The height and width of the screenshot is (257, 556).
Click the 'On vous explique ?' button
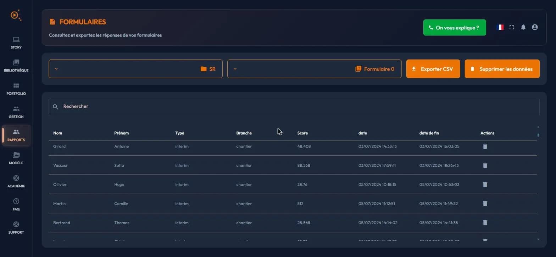click(455, 28)
